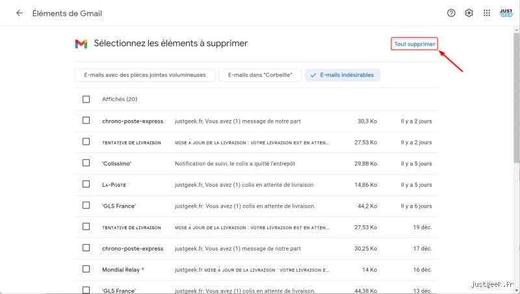The height and width of the screenshot is (294, 520).
Task: Select E-mails indésirables filter chip
Action: coord(343,75)
